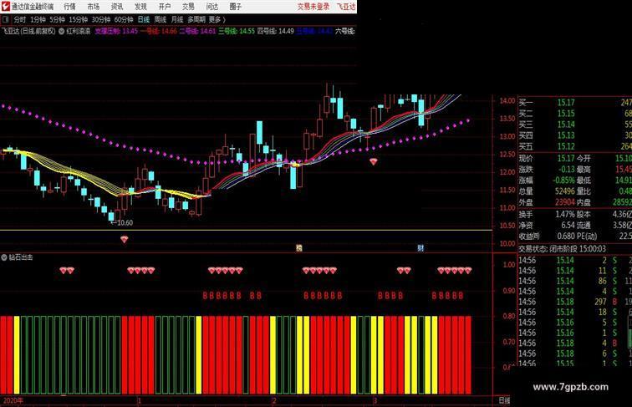Click the 交易状态 闭市阶段 status line
The image size is (632, 407).
pos(563,249)
